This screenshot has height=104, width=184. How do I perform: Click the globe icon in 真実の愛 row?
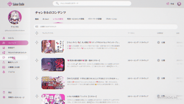[x=158, y=60]
